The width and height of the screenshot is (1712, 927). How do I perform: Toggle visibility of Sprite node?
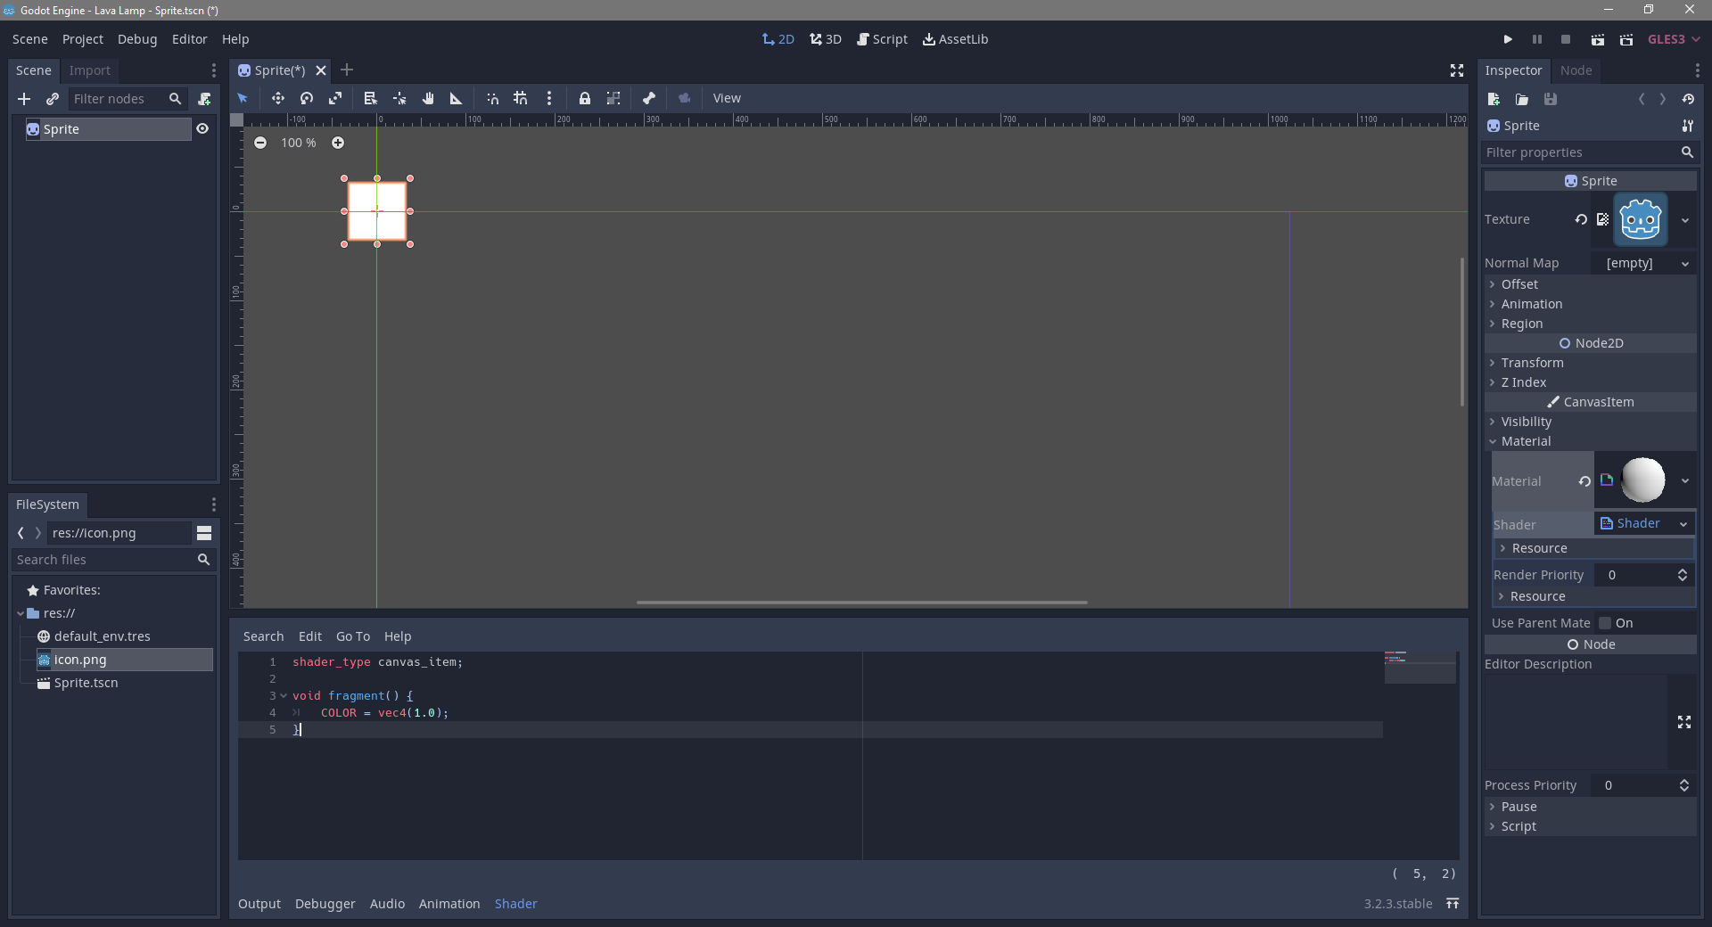(202, 129)
